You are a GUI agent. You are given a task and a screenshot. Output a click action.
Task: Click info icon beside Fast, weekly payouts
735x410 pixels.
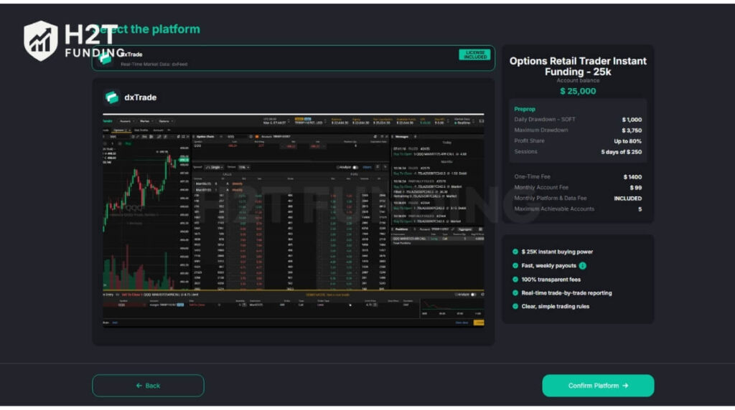coord(582,265)
